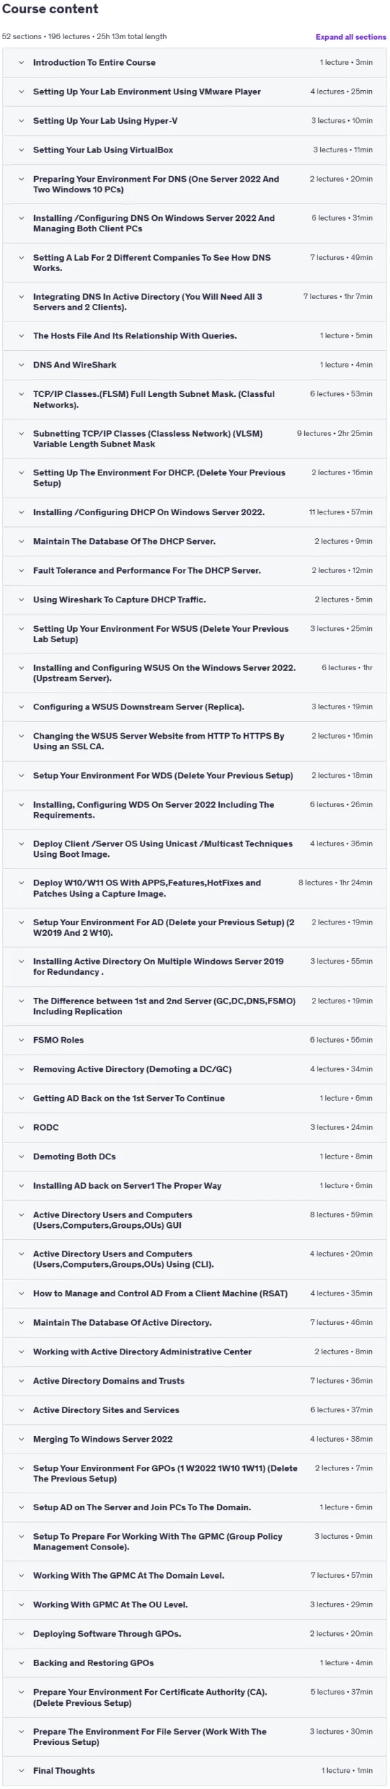Click chevron next to The Hosts File section
The height and width of the screenshot is (1789, 390).
(x=21, y=336)
